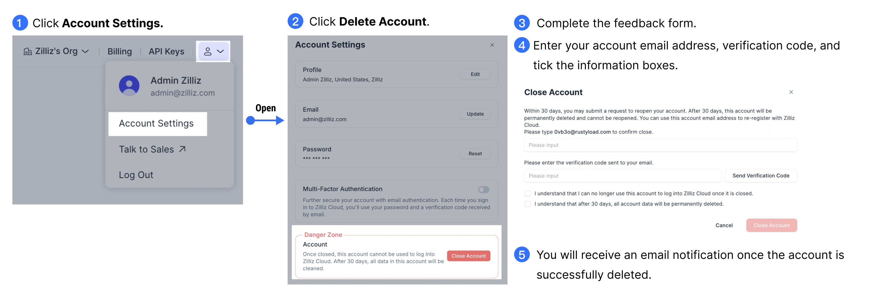Enable the Multi-Factor Authentication toggle
Image resolution: width=891 pixels, height=296 pixels.
[484, 189]
